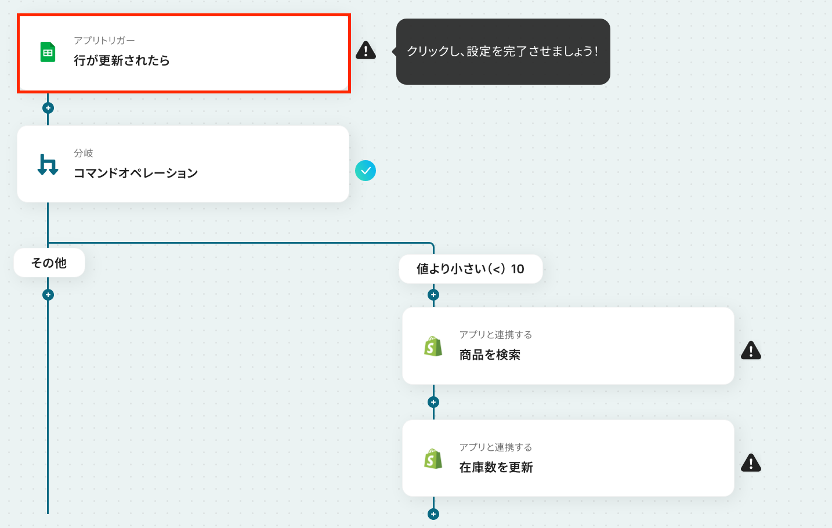Add a step under 値より小さい(<) 10 label
Viewport: 832px width, 528px height.
click(x=433, y=295)
